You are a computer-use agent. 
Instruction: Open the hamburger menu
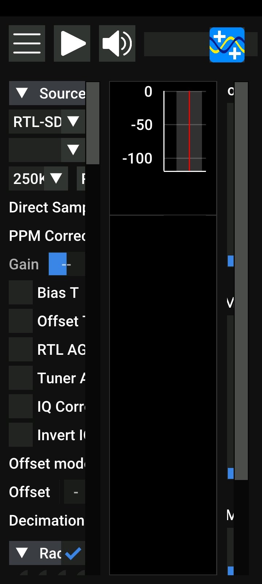coord(27,43)
